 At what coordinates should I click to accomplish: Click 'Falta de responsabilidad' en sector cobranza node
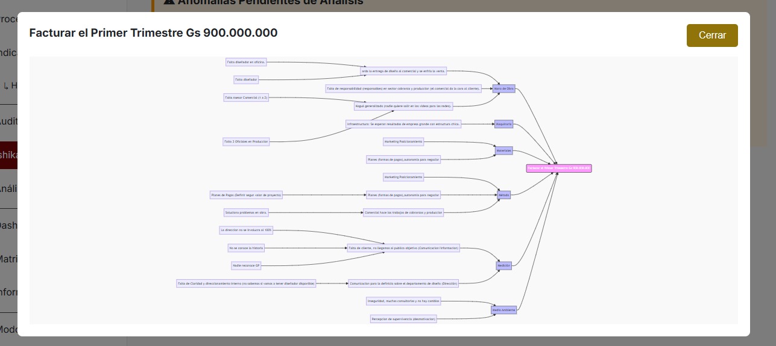[403, 88]
